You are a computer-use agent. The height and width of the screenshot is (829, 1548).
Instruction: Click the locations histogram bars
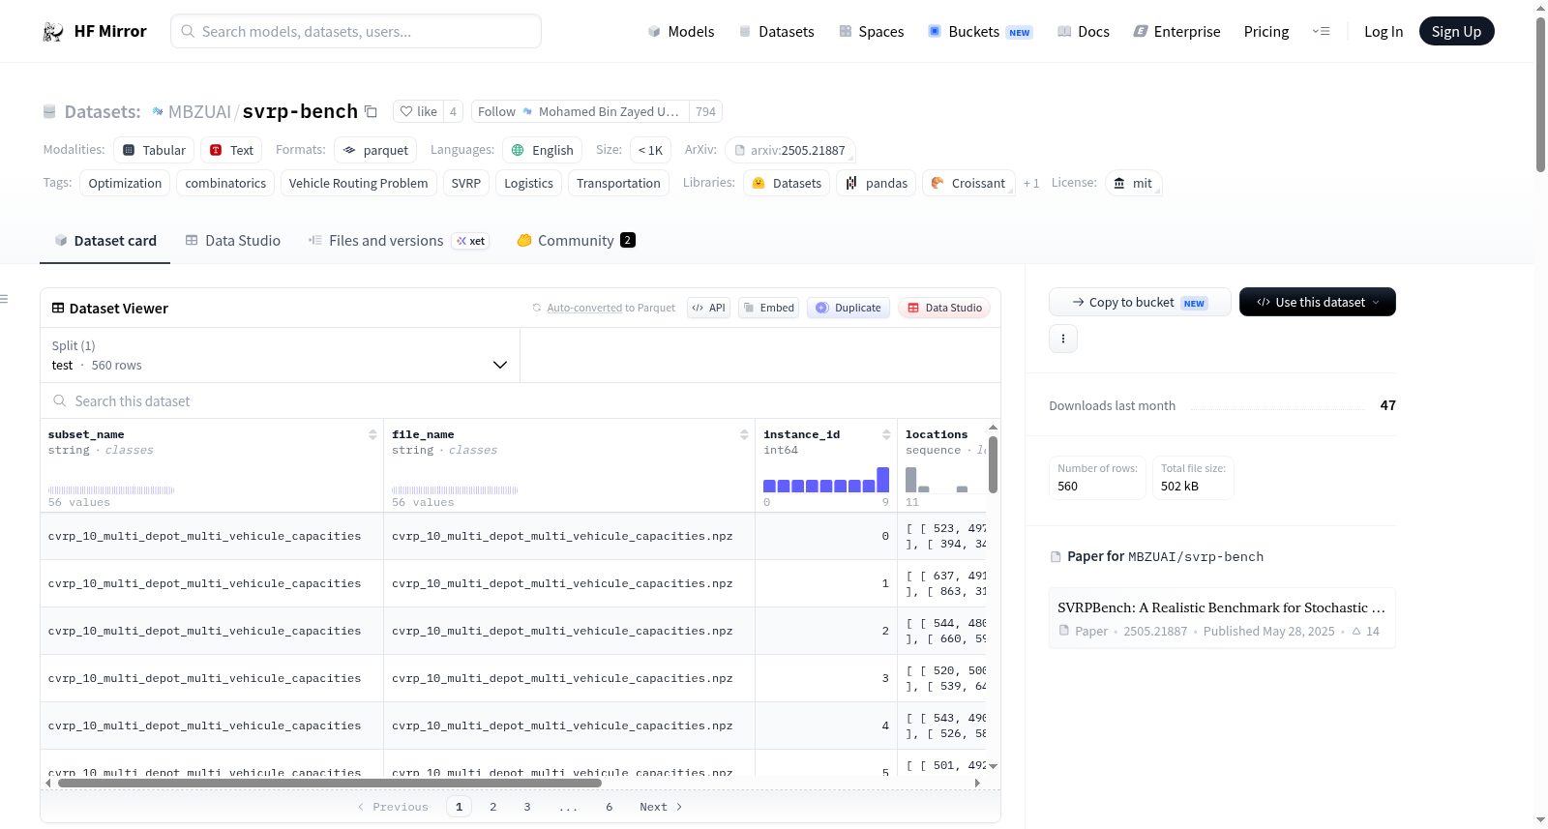937,480
